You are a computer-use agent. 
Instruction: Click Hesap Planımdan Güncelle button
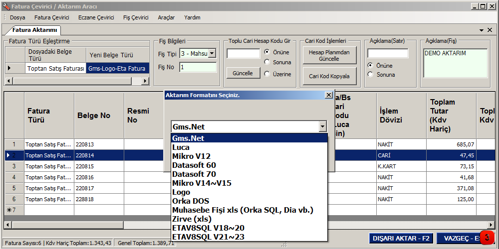click(330, 56)
